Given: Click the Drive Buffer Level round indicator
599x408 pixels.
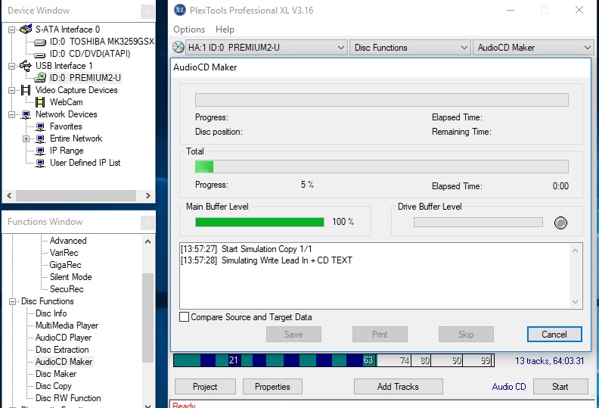Looking at the screenshot, I should [x=560, y=223].
